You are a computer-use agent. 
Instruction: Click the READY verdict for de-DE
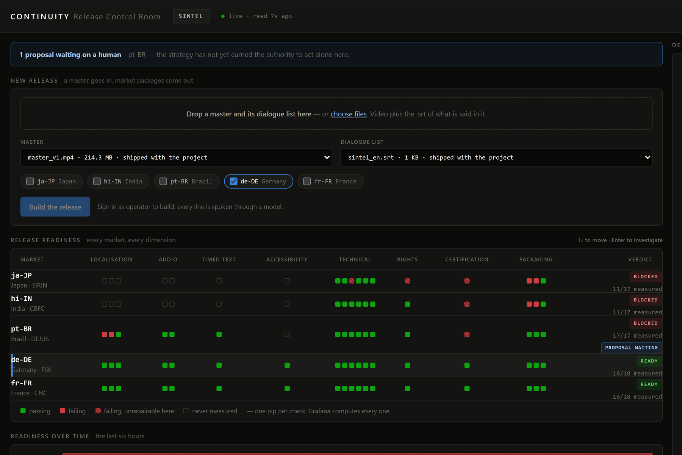click(x=649, y=361)
